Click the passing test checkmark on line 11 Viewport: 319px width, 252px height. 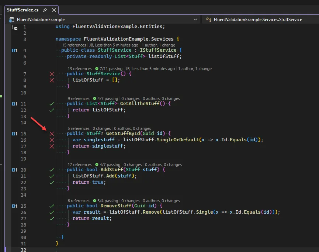tap(51, 104)
